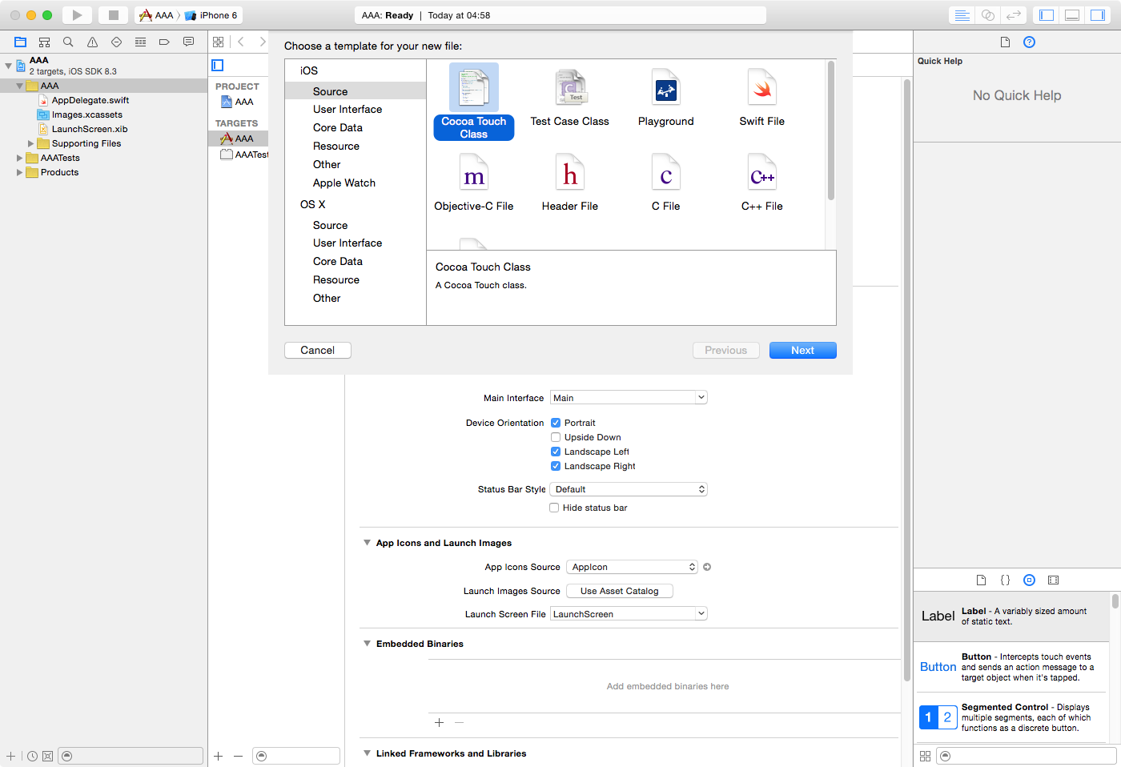Open the find navigator magnifier icon
Screen dimensions: 1121x767
[68, 42]
